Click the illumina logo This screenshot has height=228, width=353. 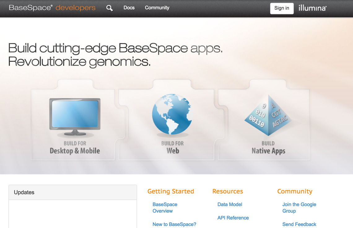click(x=312, y=8)
